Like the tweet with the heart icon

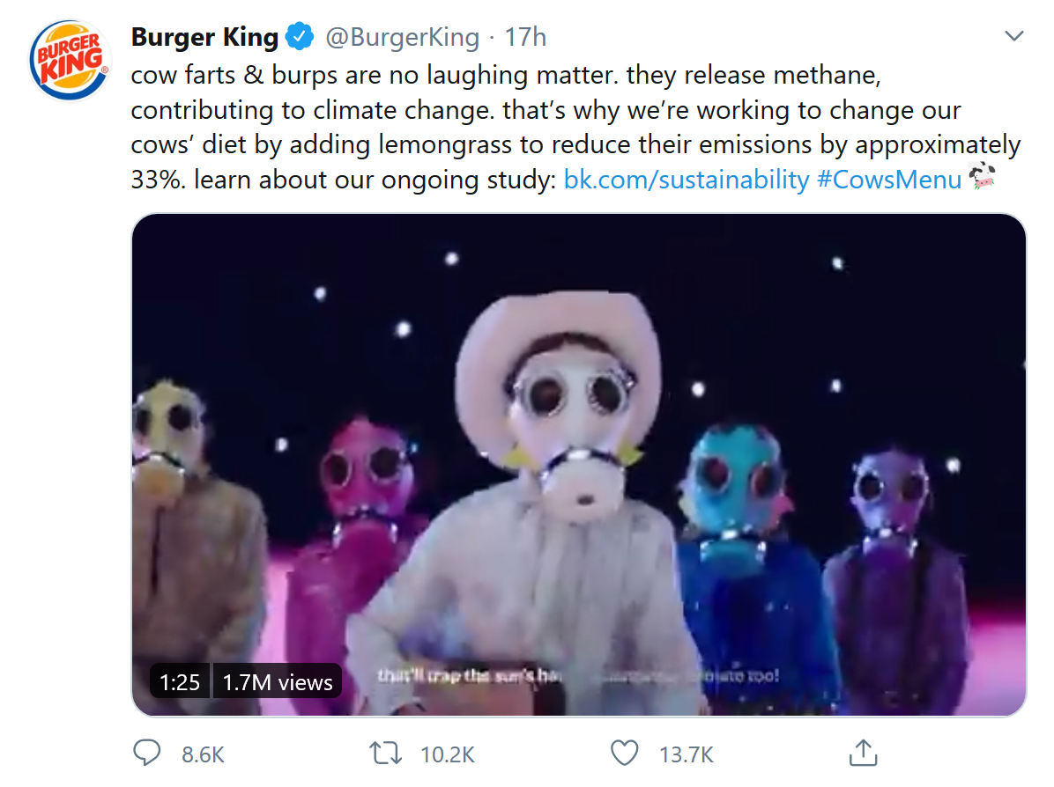(x=625, y=753)
